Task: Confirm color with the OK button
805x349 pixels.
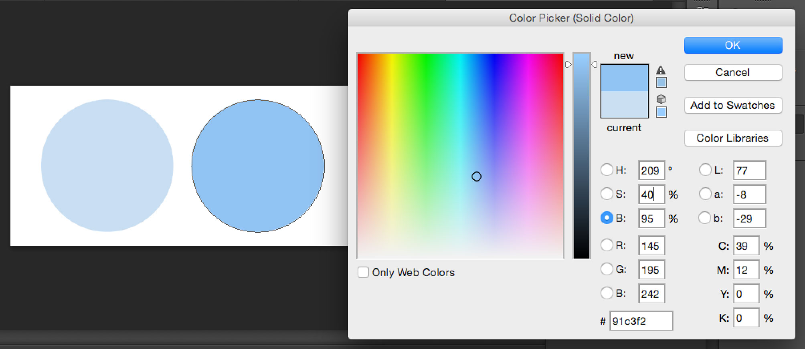Action: (x=733, y=45)
